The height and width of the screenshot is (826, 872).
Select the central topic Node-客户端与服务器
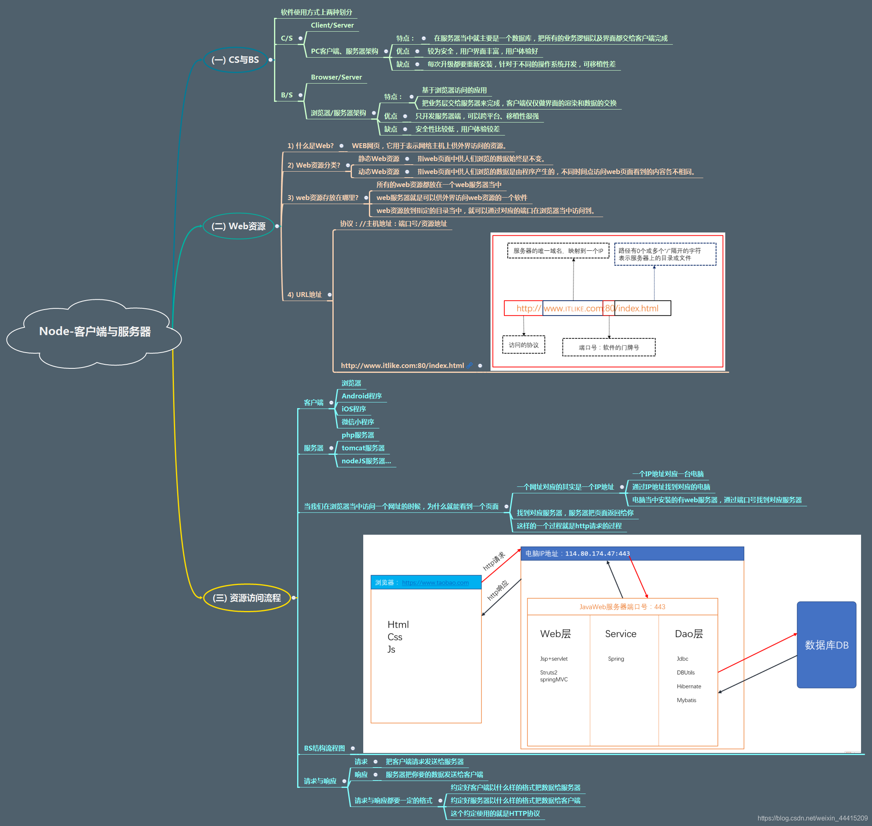(94, 333)
